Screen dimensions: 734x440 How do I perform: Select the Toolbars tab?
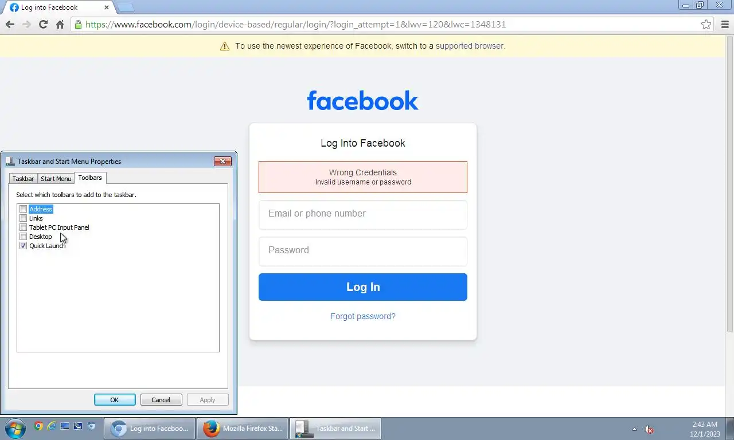(90, 178)
